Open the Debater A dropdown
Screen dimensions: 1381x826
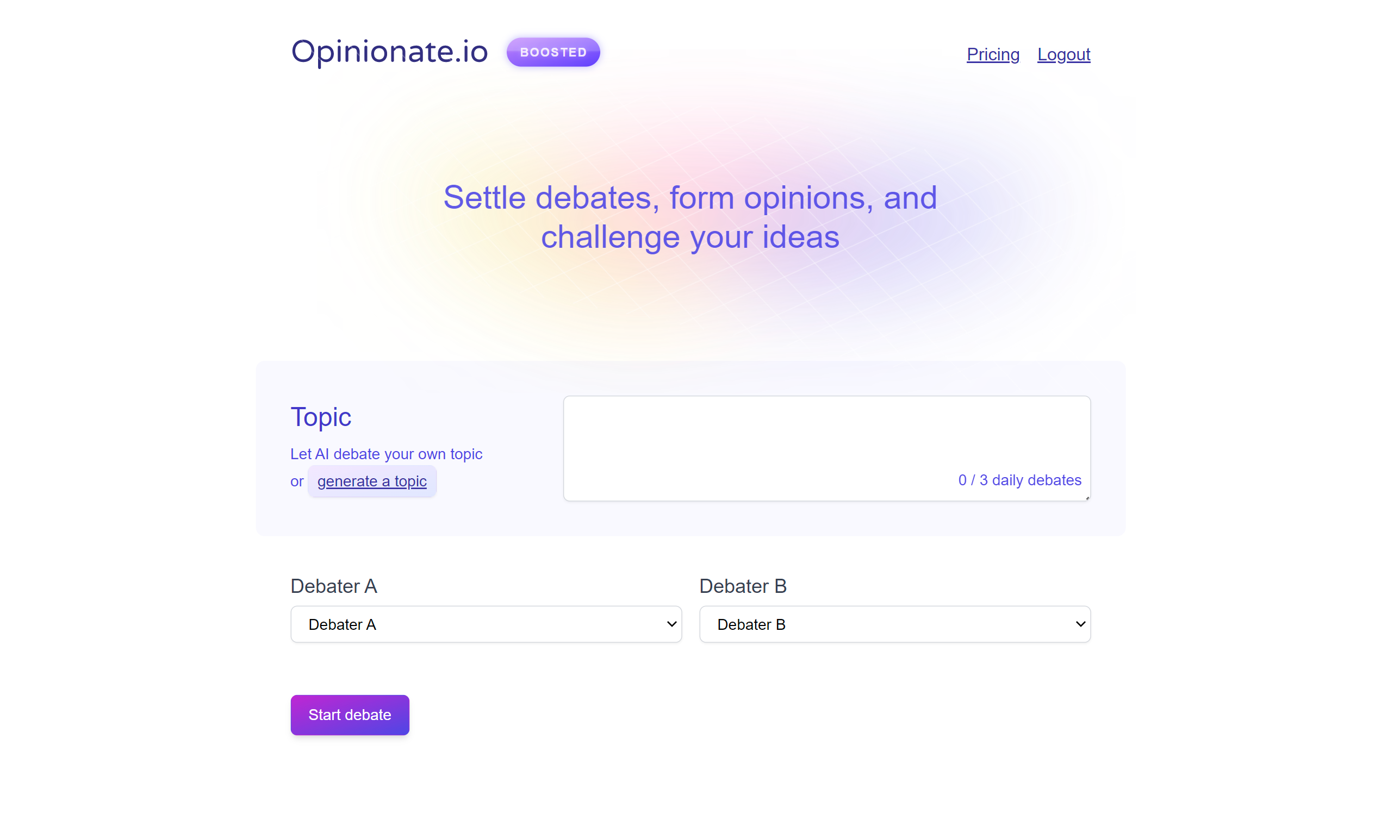pyautogui.click(x=486, y=624)
